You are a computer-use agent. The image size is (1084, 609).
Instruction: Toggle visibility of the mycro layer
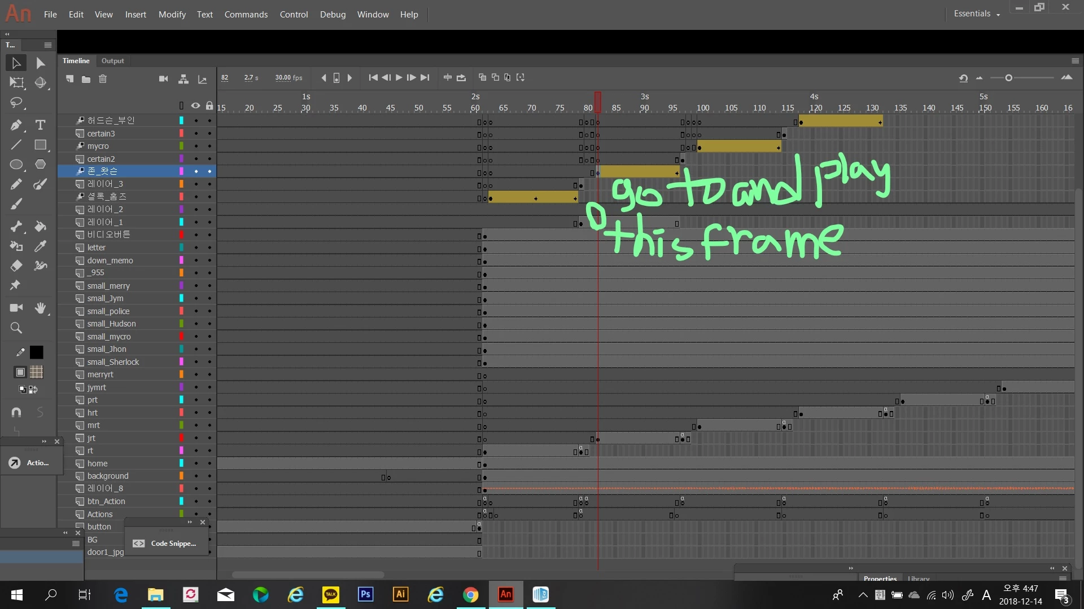pos(196,147)
